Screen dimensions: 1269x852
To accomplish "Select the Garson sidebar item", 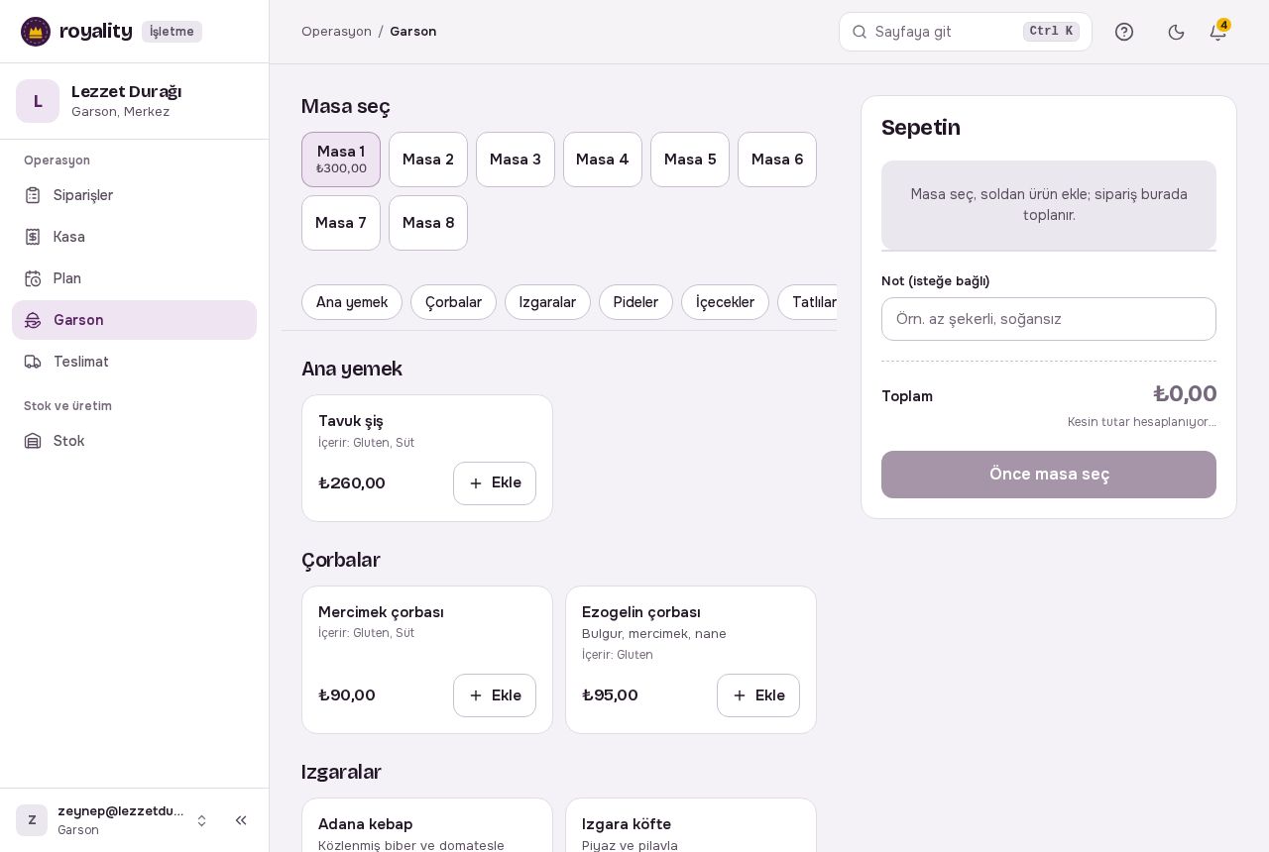I will pos(134,320).
